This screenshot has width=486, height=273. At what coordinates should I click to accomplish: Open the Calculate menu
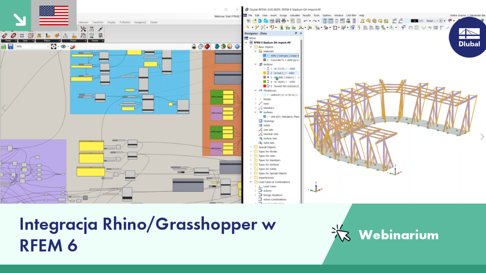294,15
